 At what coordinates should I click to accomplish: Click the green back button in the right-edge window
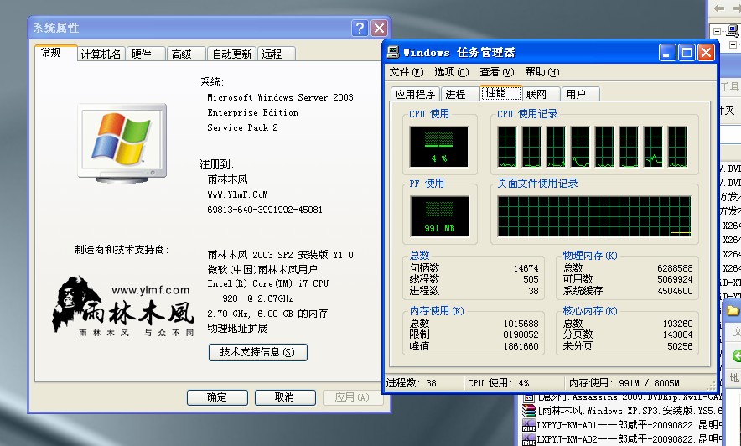click(737, 355)
